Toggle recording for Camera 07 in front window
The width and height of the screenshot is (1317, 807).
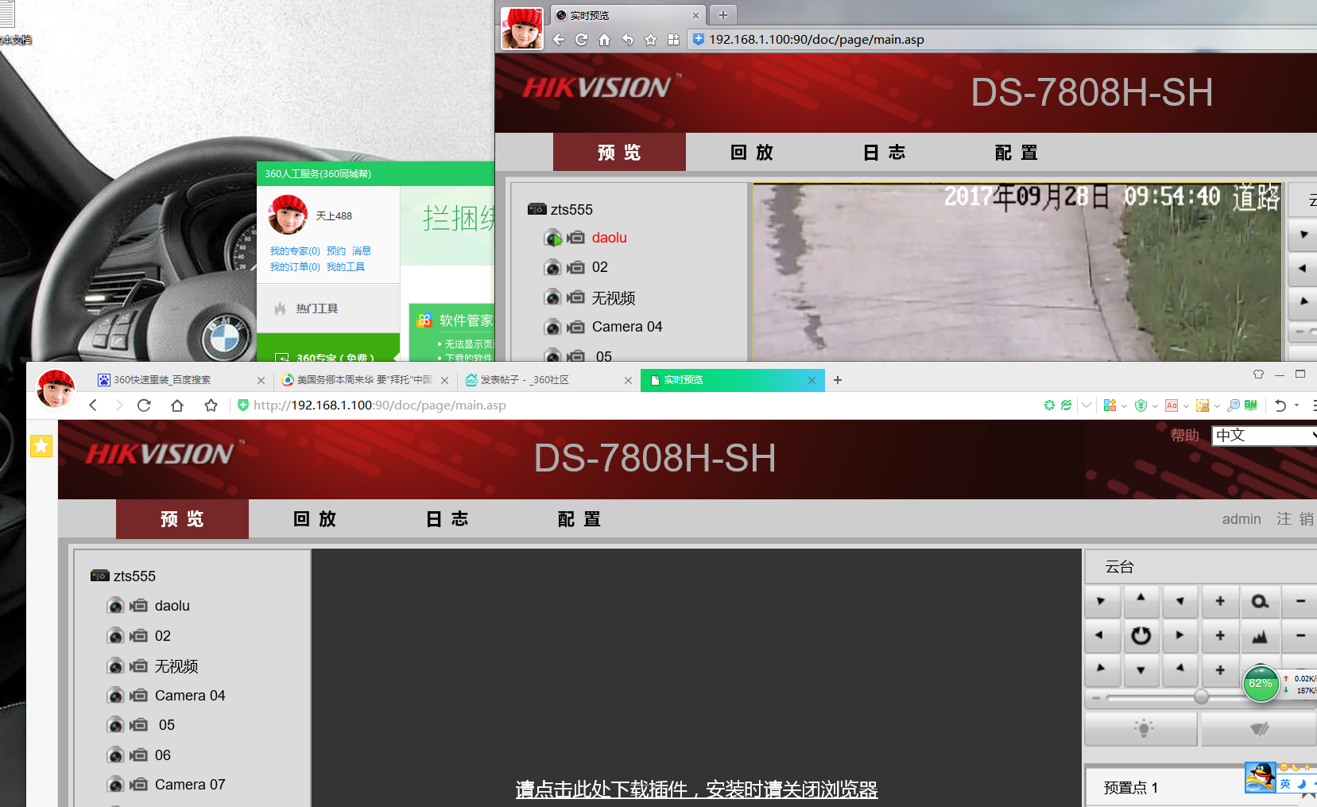[x=139, y=785]
